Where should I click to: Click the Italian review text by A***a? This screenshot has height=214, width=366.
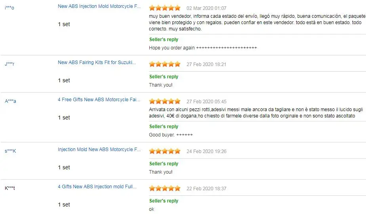coord(256,113)
